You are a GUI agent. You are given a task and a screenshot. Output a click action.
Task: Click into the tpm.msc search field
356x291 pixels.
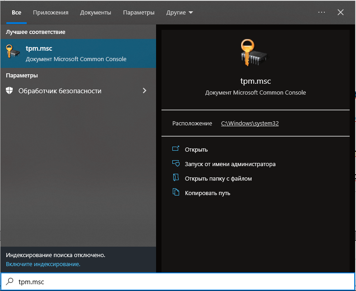pos(178,281)
